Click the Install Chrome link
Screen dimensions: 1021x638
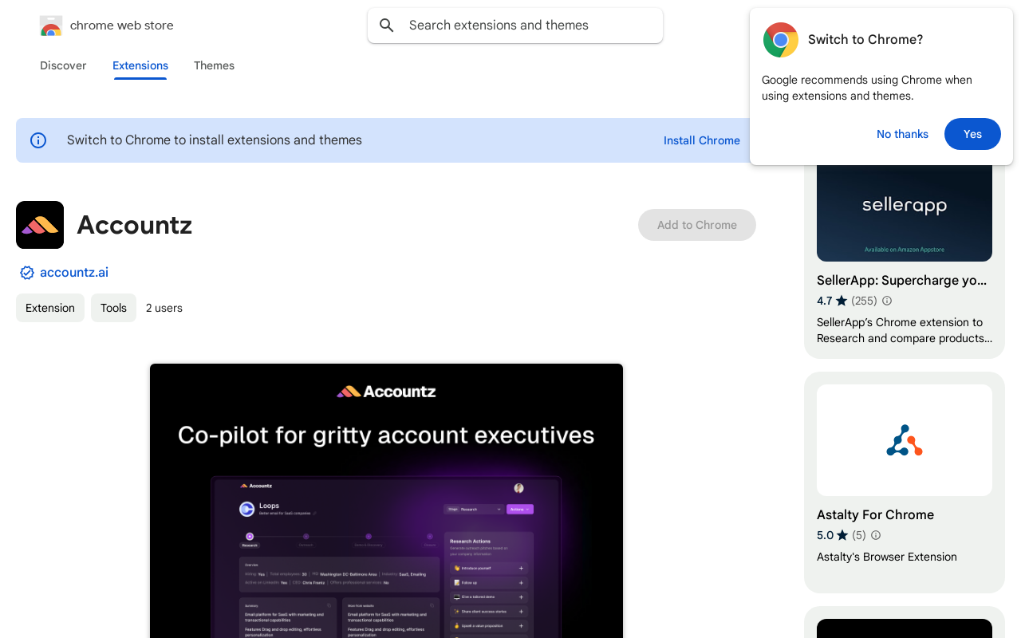pyautogui.click(x=701, y=140)
